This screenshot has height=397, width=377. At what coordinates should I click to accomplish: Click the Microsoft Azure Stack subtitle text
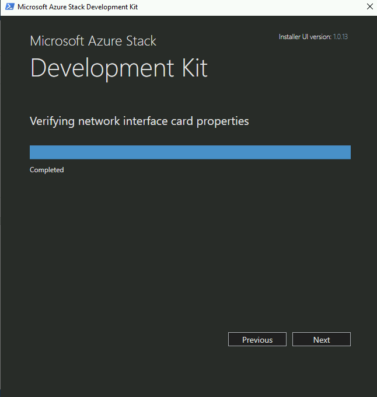tap(93, 41)
